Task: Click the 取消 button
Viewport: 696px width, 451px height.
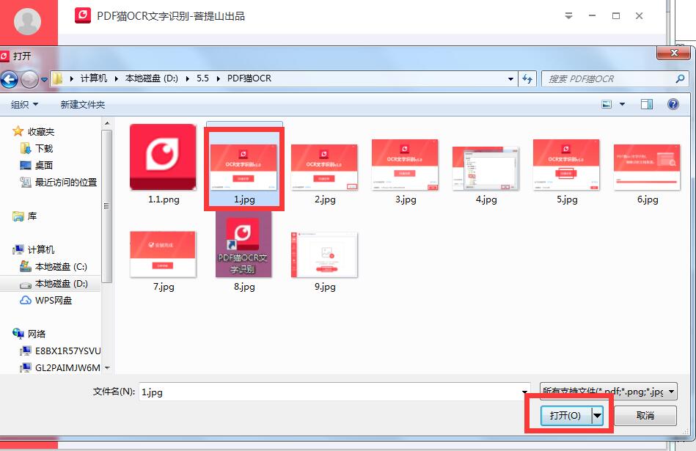Action: (645, 416)
